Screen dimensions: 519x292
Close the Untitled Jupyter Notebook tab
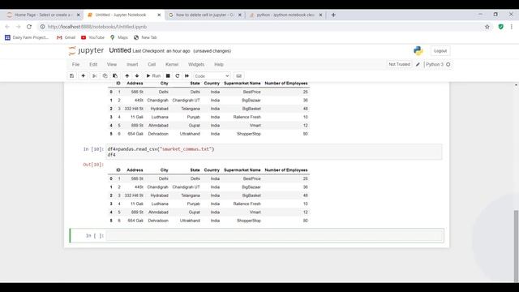[x=159, y=15]
